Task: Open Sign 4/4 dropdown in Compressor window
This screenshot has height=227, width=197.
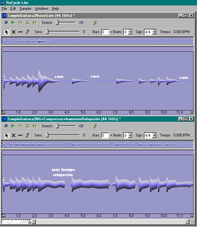Action: (154, 135)
